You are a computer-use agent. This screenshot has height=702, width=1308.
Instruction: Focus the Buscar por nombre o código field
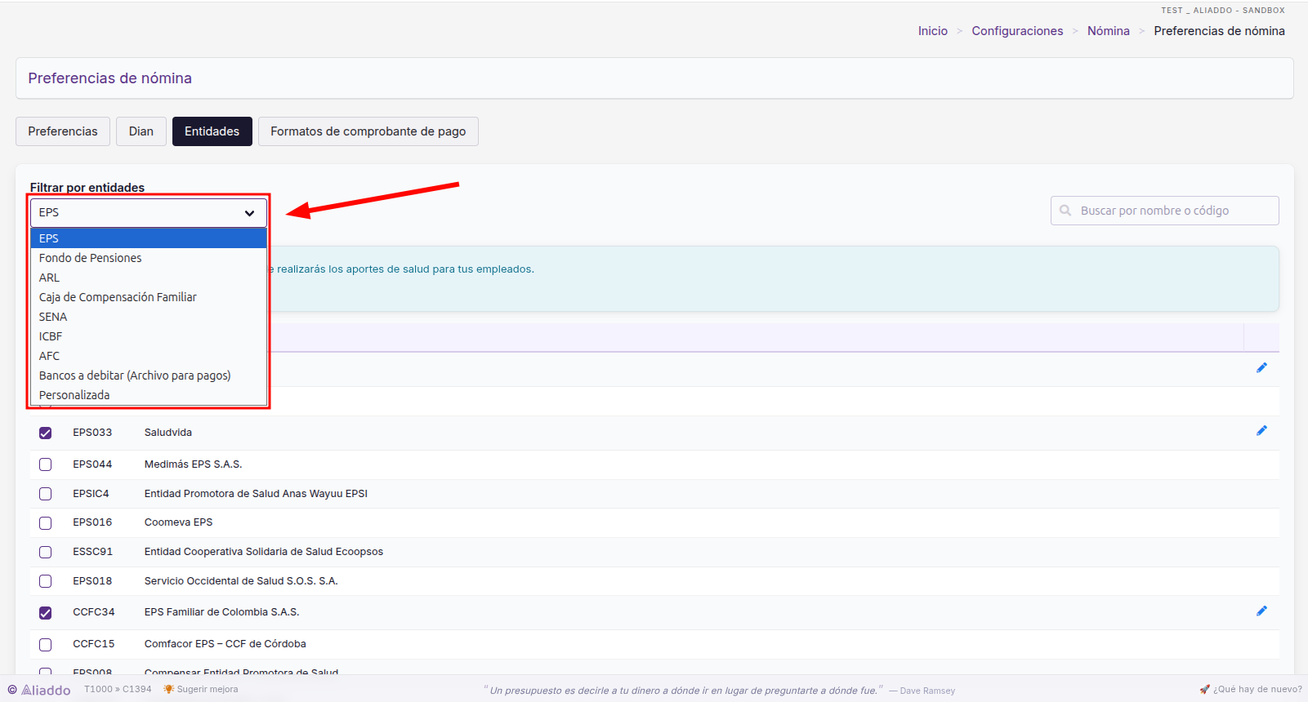[1165, 211]
